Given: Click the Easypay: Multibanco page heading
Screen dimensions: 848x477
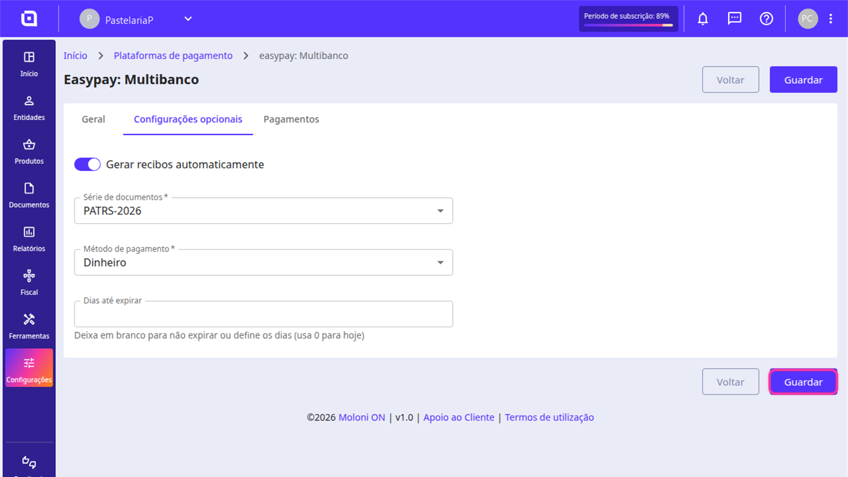Looking at the screenshot, I should (x=131, y=79).
